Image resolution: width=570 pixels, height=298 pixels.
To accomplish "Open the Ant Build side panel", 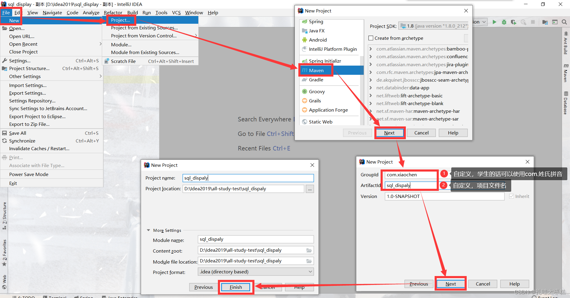I will pos(566,42).
